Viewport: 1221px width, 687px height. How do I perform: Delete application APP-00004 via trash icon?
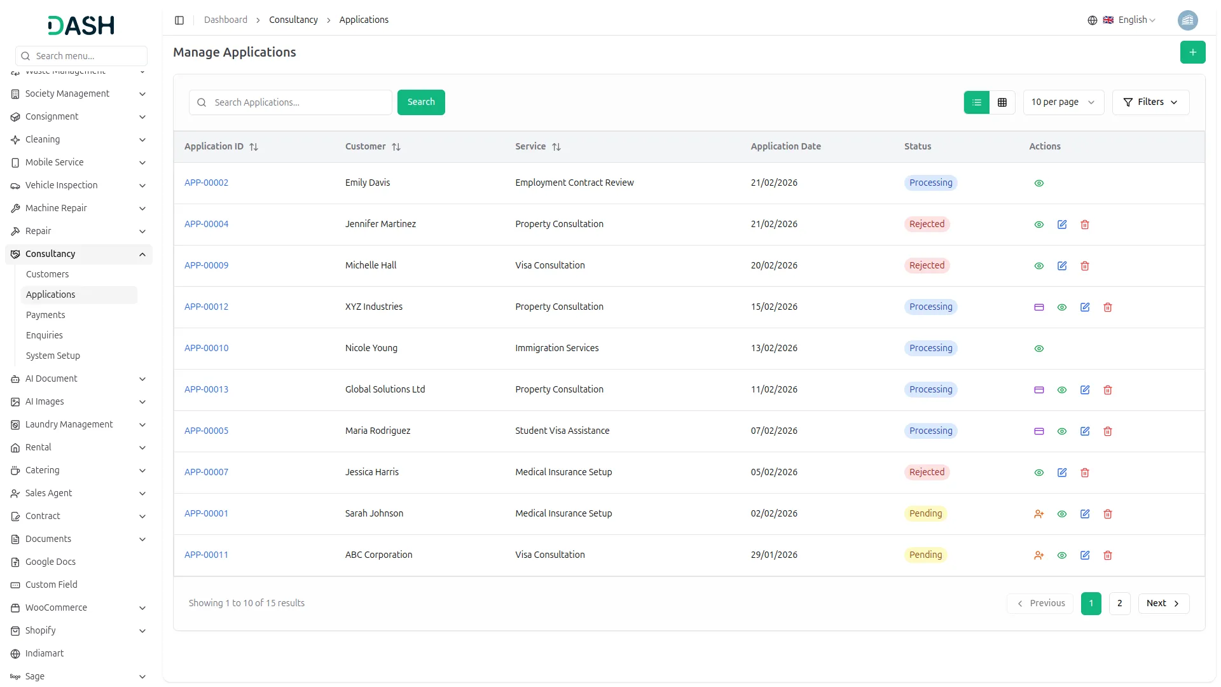(1085, 225)
